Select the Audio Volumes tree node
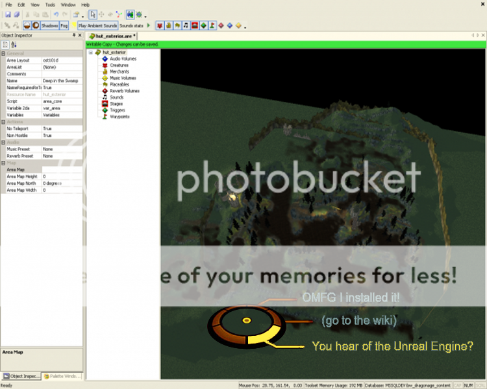This screenshot has width=487, height=389. click(x=123, y=58)
